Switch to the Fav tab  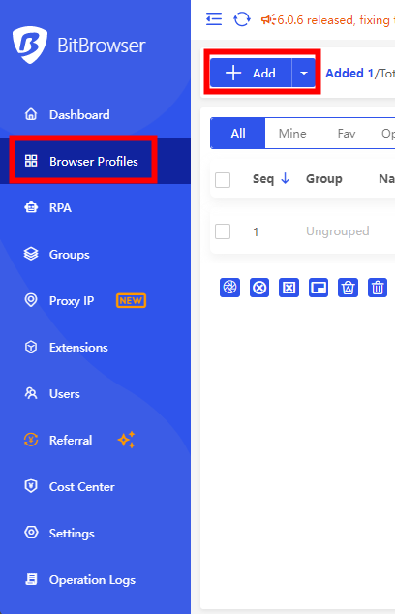click(347, 134)
